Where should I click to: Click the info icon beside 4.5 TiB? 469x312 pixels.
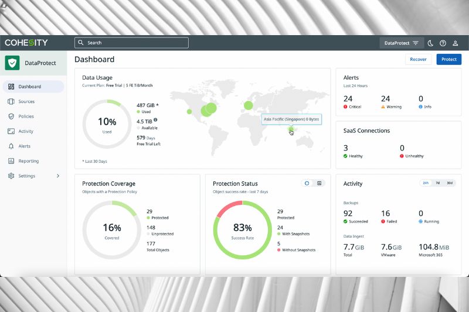(x=155, y=119)
